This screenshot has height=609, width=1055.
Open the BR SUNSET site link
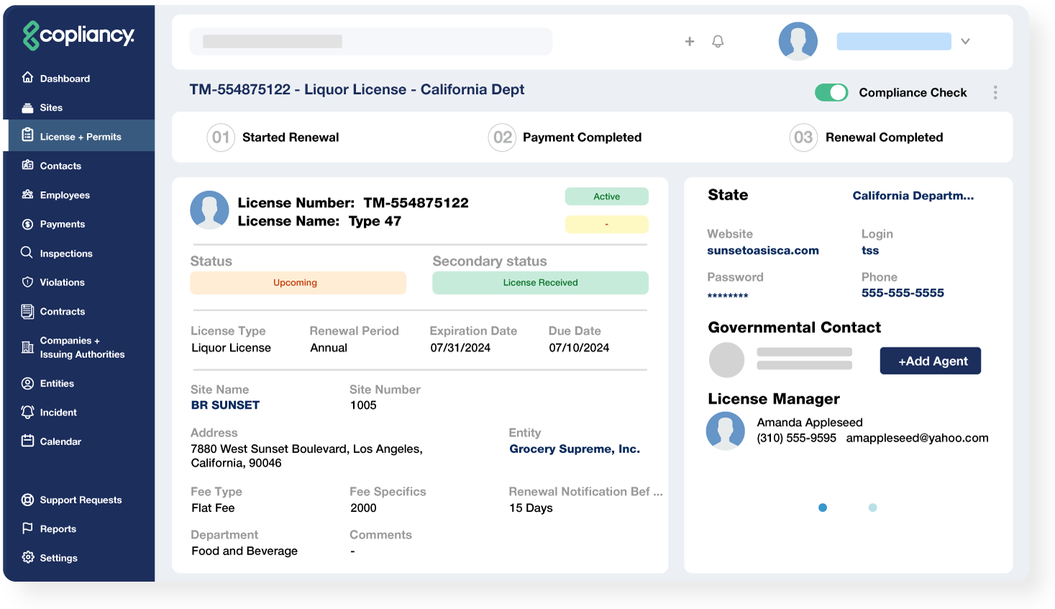point(225,405)
